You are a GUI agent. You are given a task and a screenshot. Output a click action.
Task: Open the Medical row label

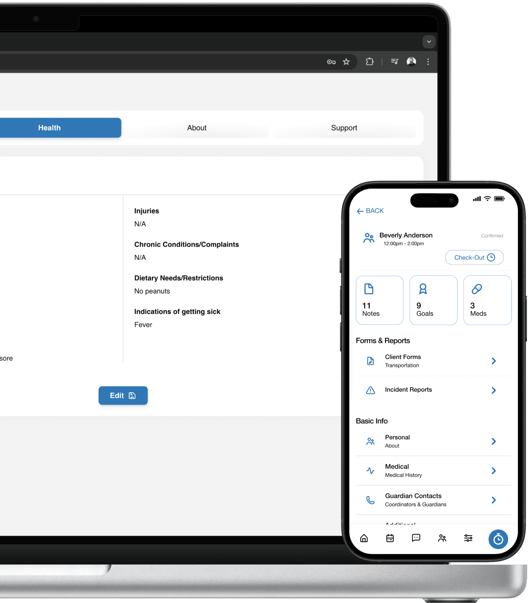tap(397, 466)
